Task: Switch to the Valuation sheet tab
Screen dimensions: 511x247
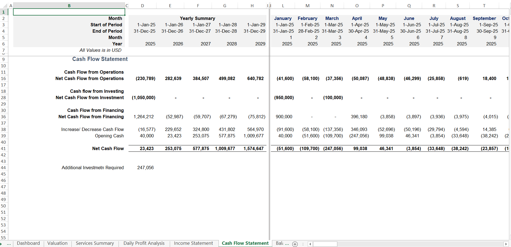Action: tap(57, 243)
